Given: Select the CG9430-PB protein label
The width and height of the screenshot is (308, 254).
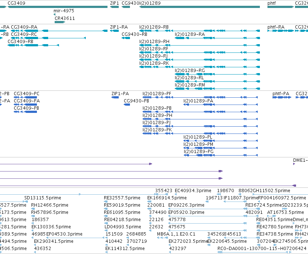Looking at the screenshot, I should [x=136, y=101].
